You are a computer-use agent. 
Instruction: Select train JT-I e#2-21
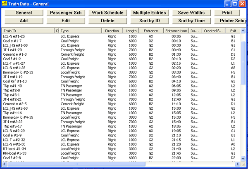click(x=12, y=99)
